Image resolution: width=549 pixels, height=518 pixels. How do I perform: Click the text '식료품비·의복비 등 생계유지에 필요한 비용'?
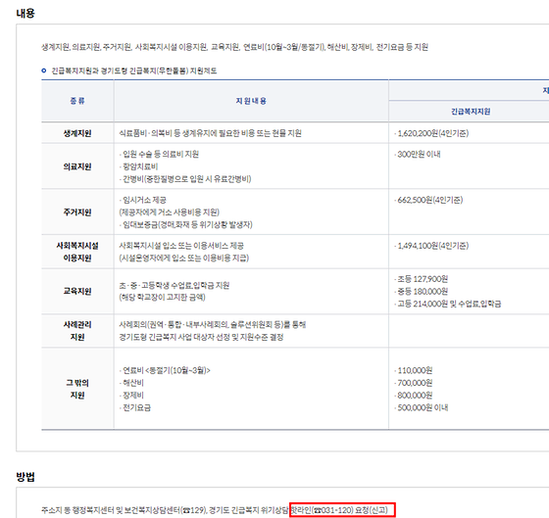[187, 133]
